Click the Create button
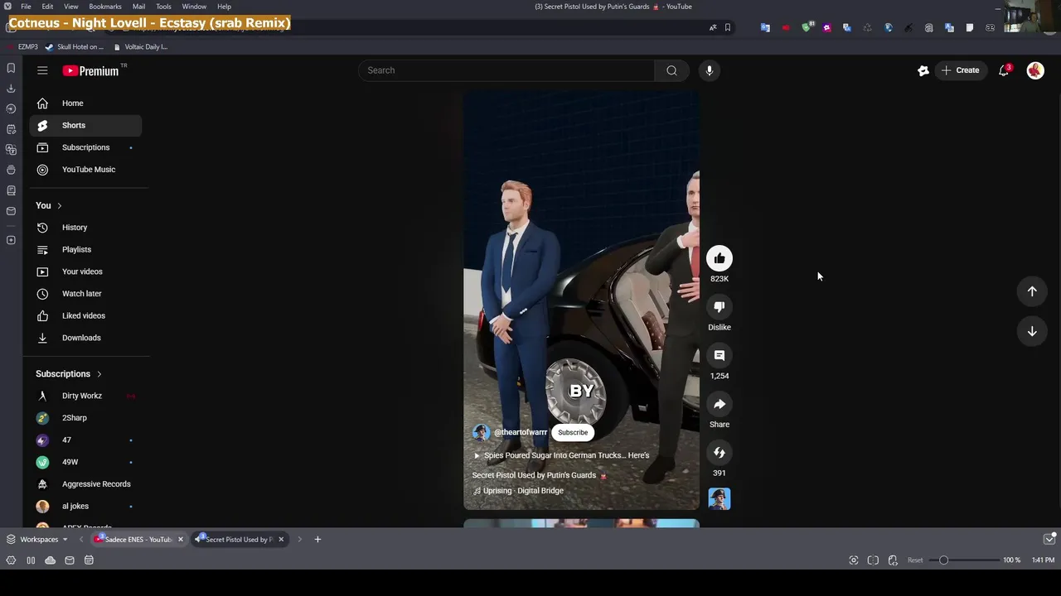The width and height of the screenshot is (1061, 596). click(x=961, y=70)
